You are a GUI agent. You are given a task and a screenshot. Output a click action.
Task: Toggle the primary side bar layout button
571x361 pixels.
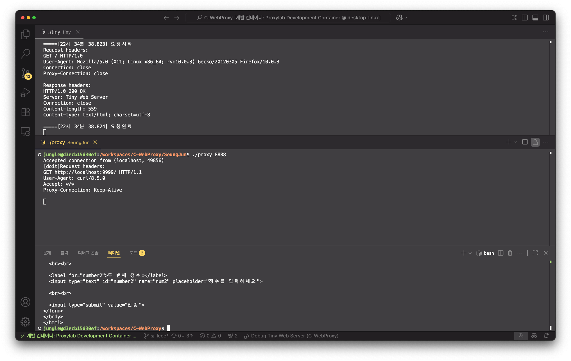point(525,18)
